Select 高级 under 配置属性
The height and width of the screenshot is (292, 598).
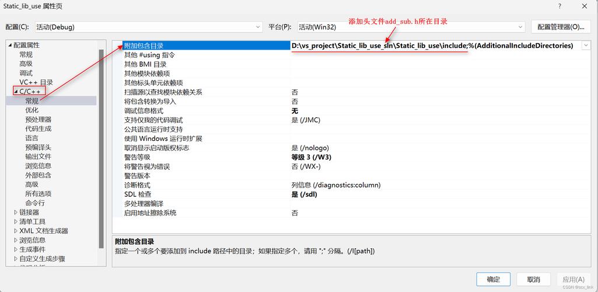[x=26, y=64]
